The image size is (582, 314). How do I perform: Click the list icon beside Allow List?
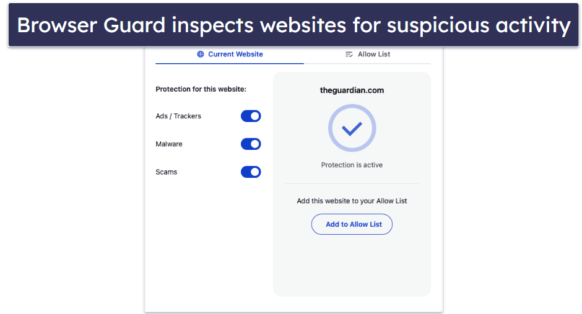coord(349,55)
